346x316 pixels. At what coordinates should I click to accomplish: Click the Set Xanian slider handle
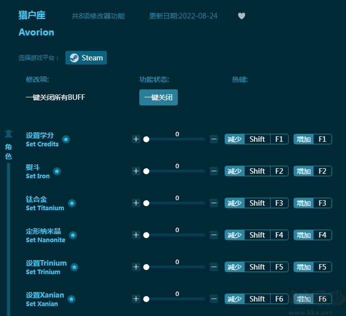(x=146, y=299)
